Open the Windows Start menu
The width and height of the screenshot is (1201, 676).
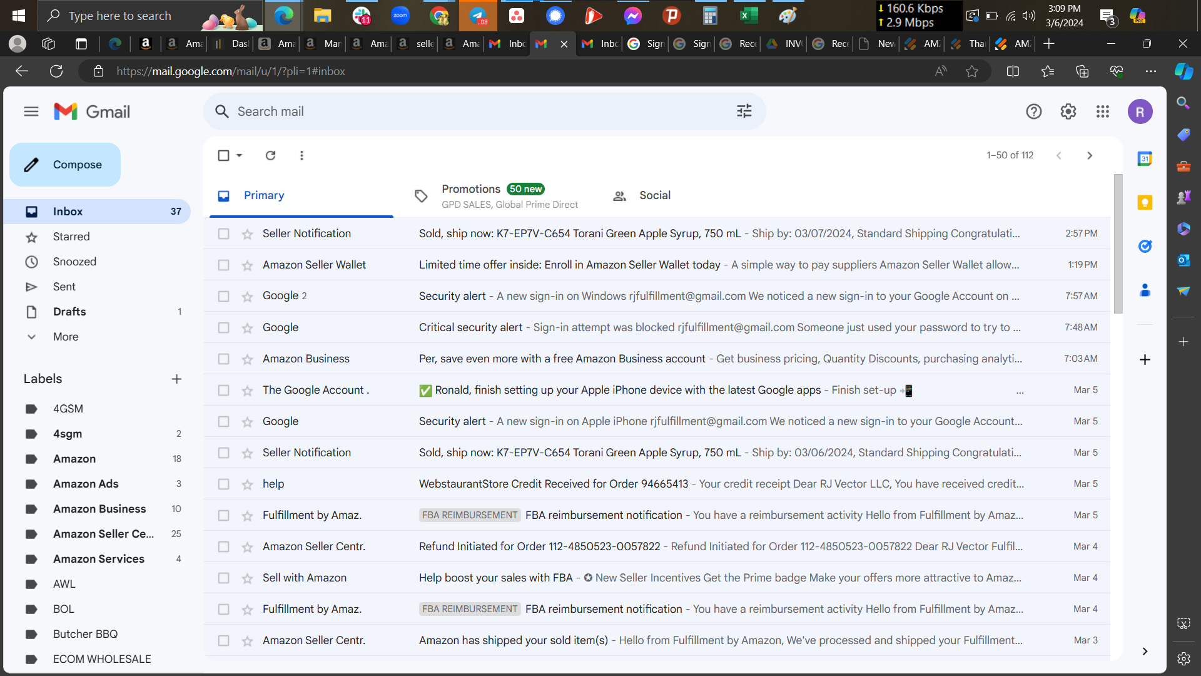[19, 16]
